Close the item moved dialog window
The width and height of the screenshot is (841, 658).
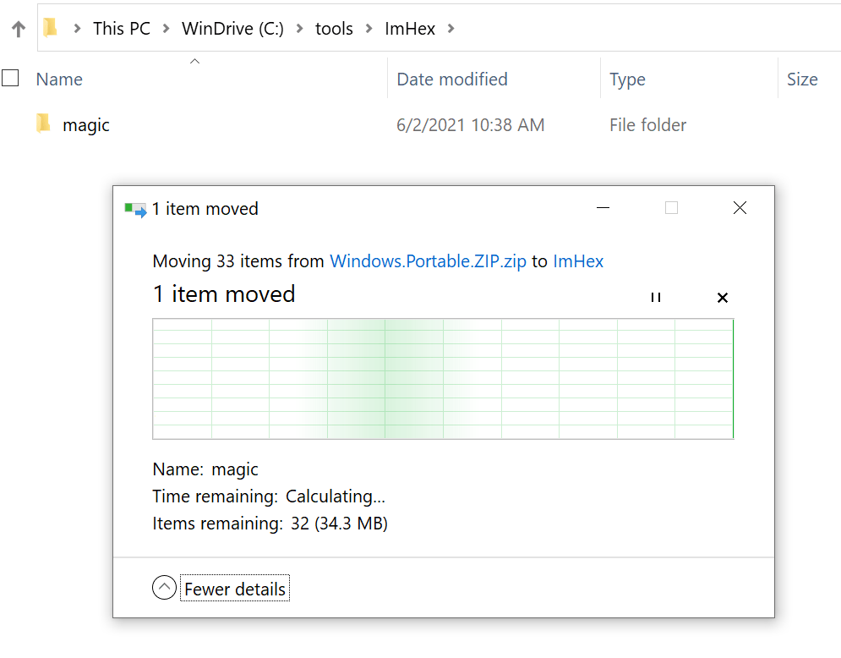(x=740, y=208)
